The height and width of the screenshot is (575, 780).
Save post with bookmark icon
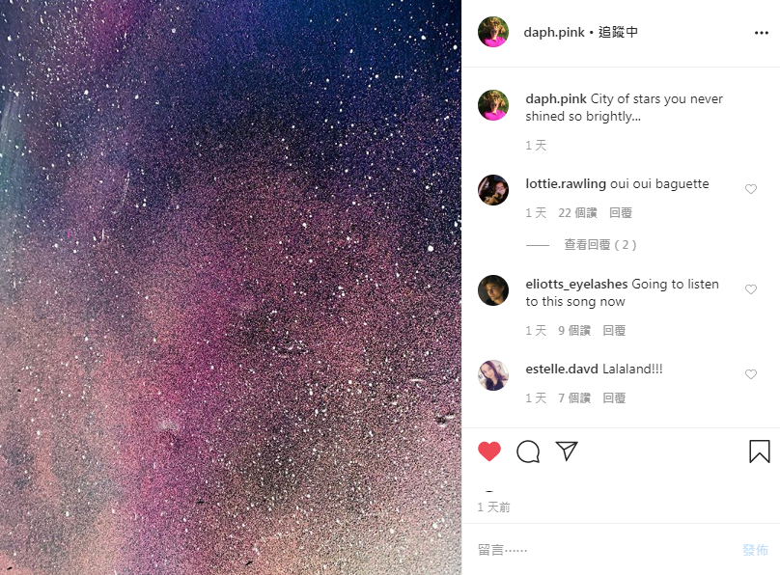tap(760, 452)
